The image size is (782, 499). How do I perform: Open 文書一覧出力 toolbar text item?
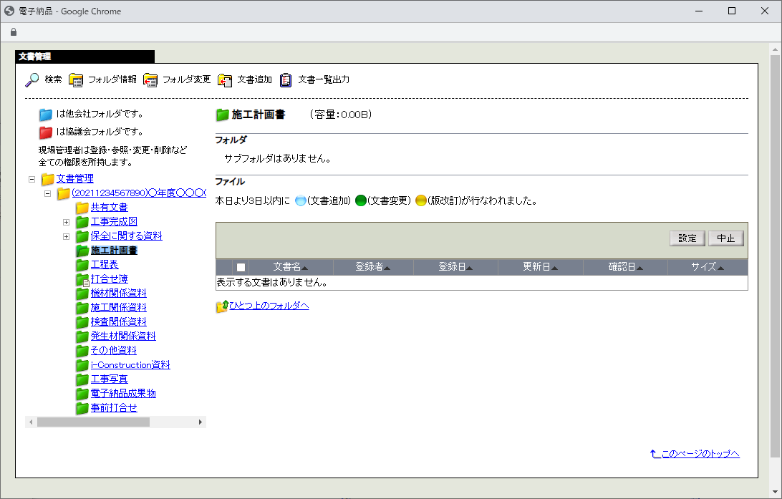324,79
